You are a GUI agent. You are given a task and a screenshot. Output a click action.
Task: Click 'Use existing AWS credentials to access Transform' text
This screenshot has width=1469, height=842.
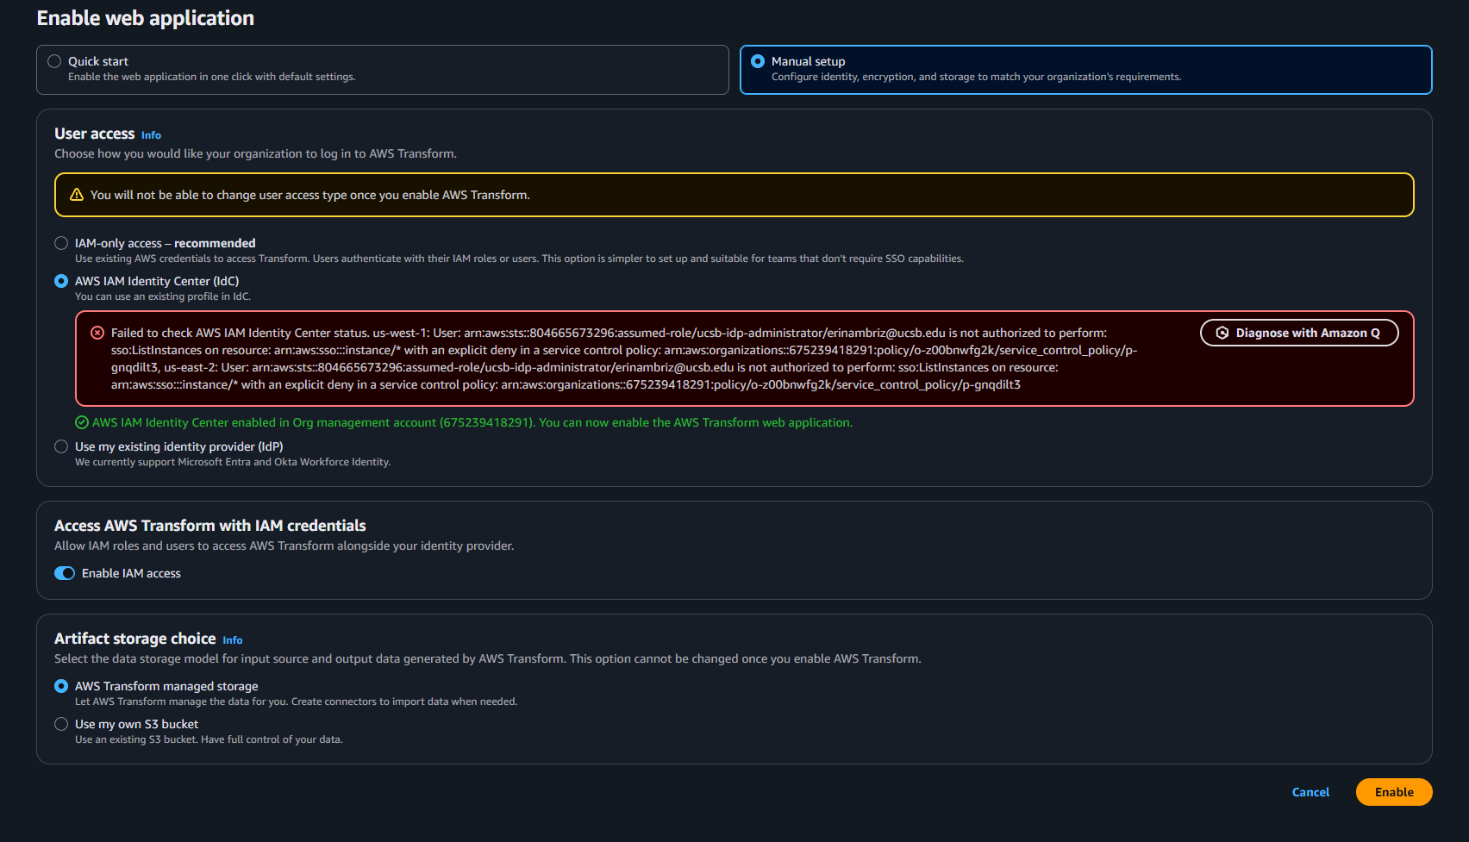point(519,259)
